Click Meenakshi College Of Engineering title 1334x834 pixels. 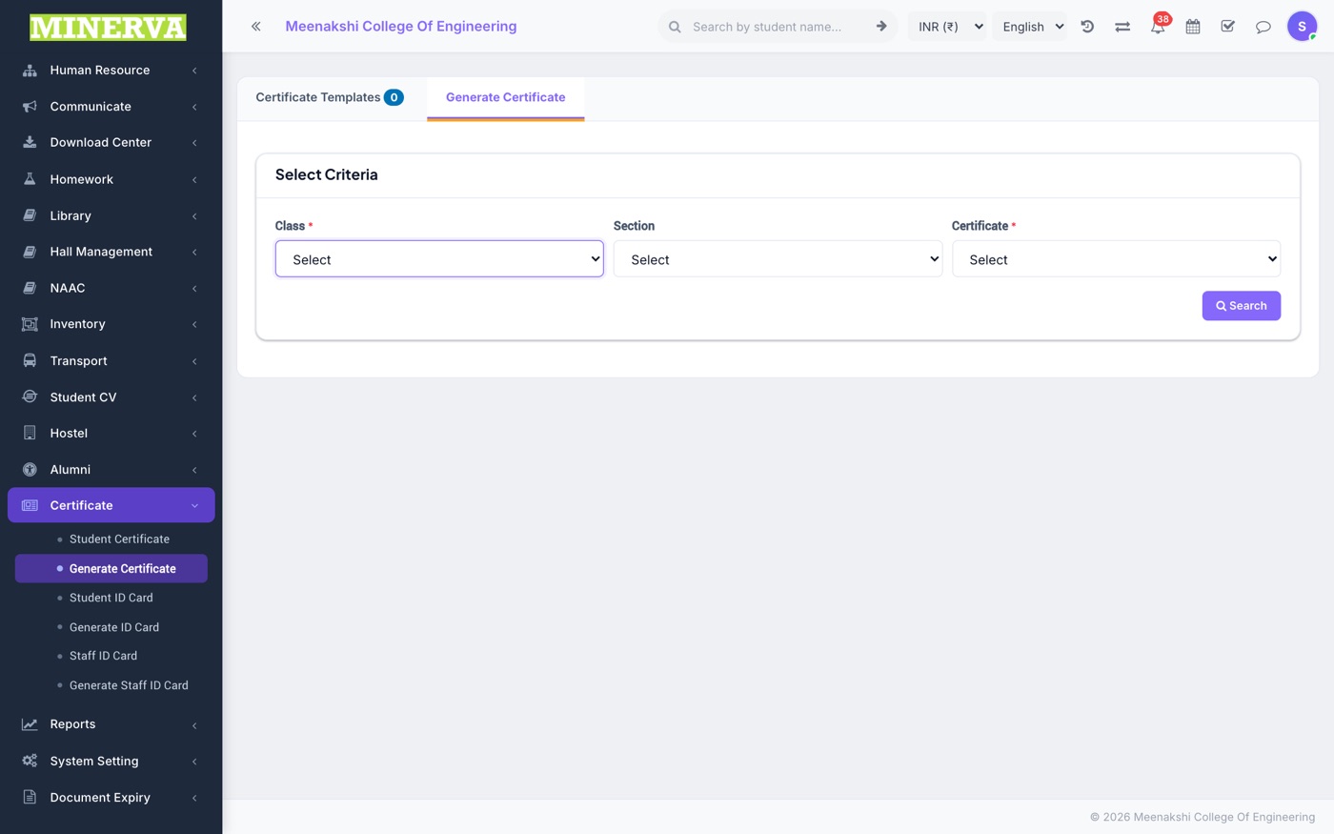(x=401, y=27)
